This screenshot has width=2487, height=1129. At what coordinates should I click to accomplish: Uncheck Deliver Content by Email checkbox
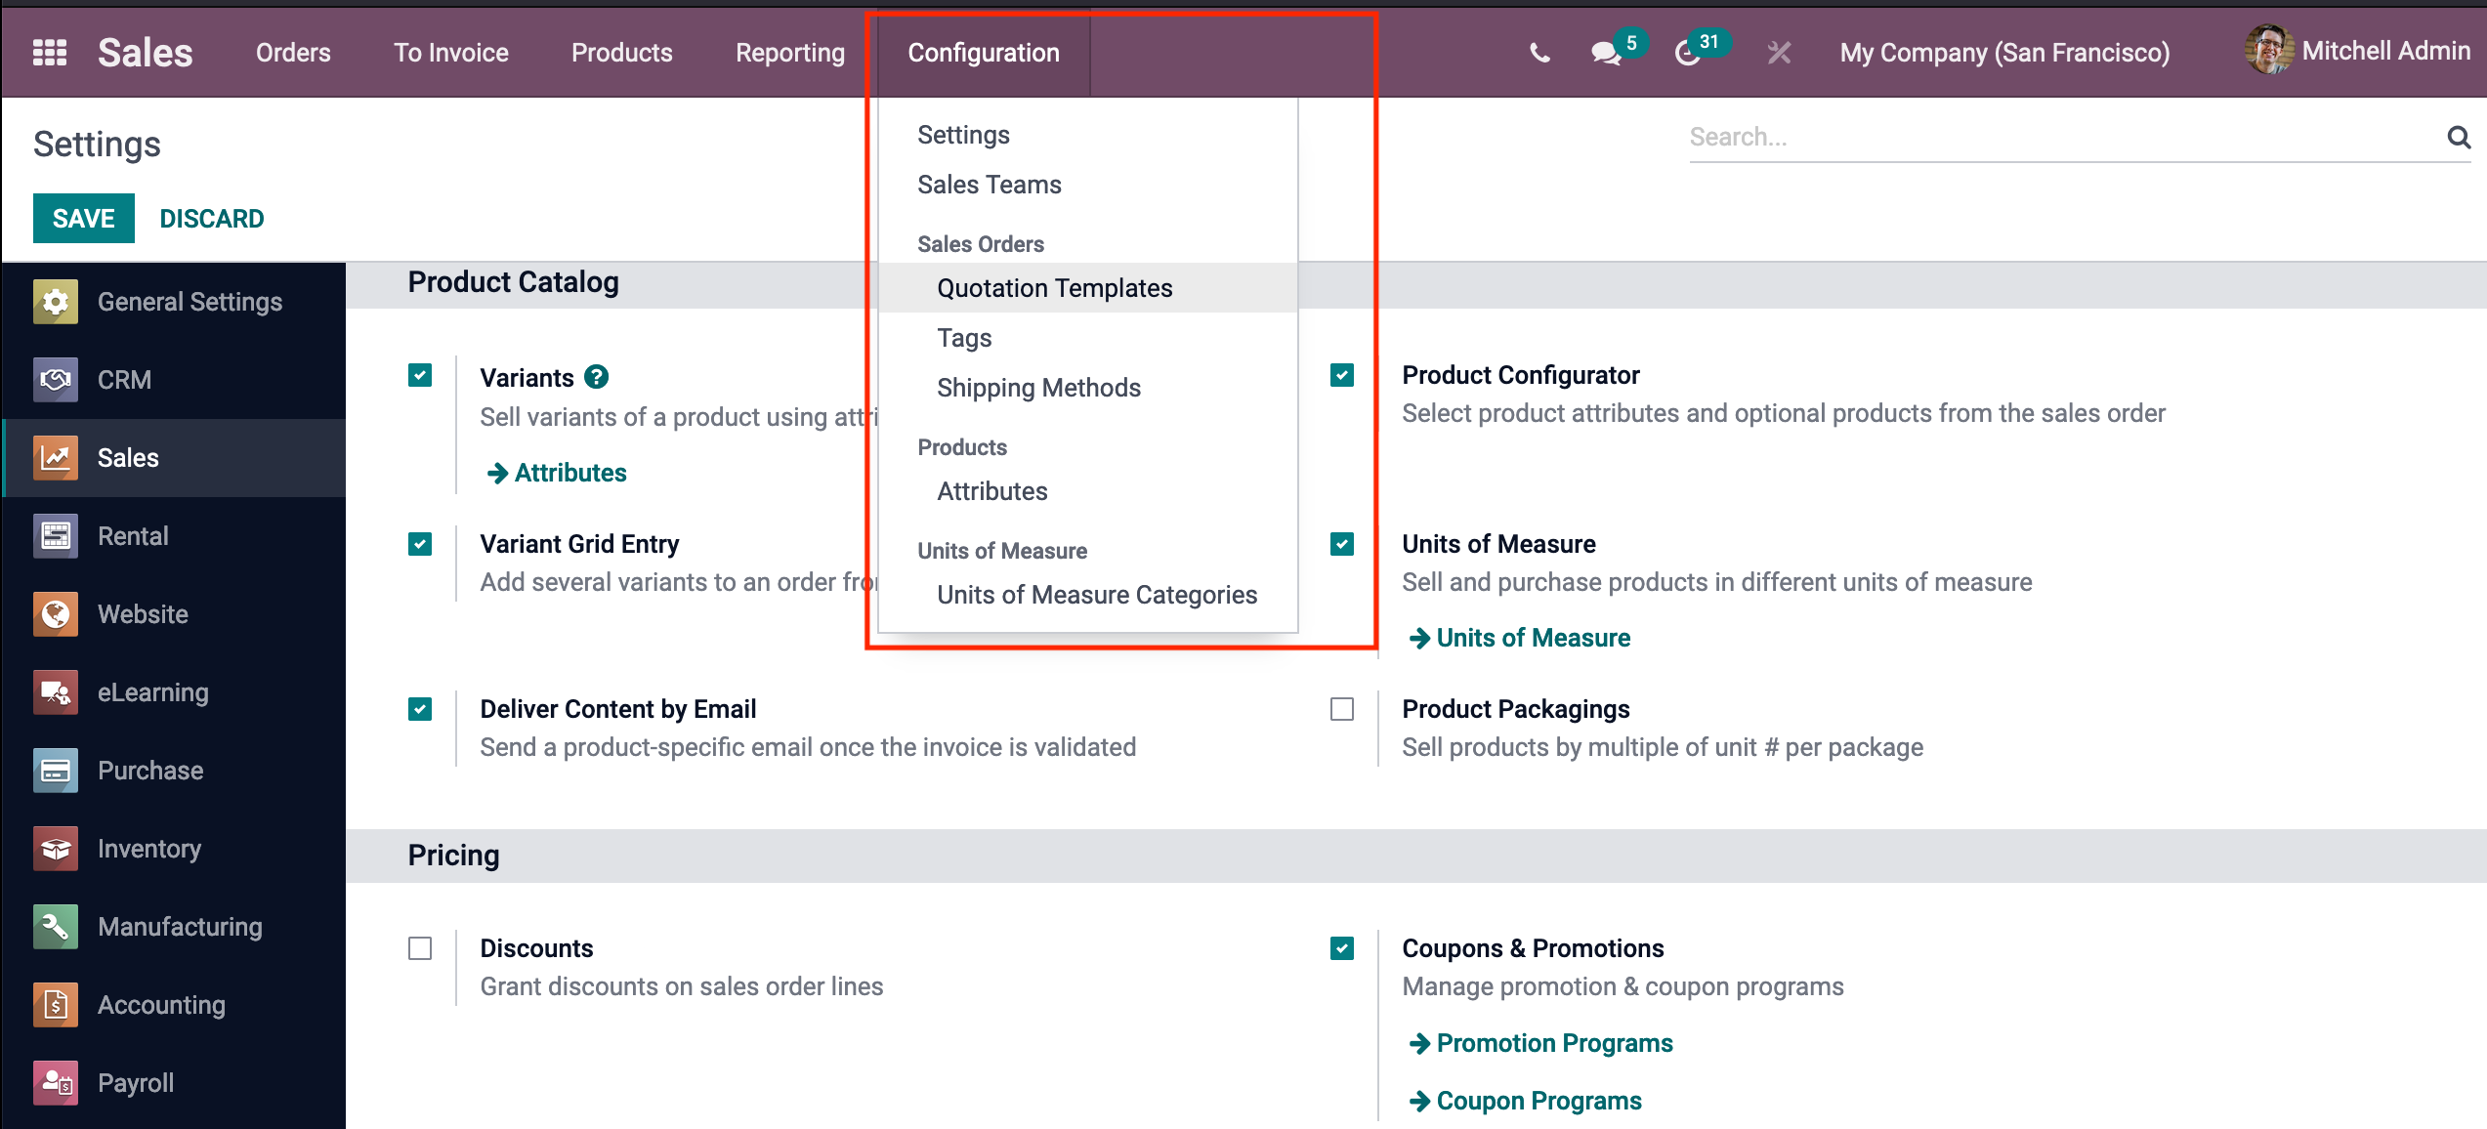click(420, 709)
